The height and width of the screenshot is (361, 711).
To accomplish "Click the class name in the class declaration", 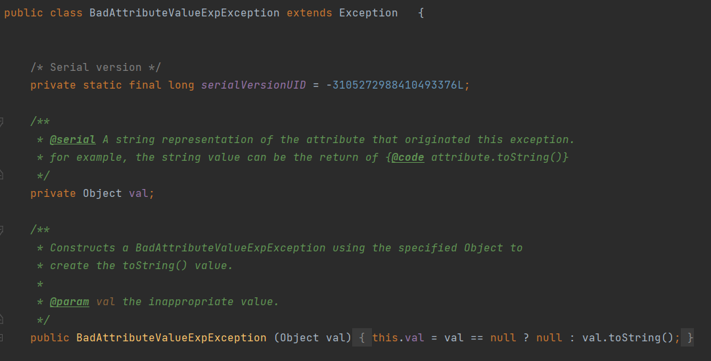I will click(184, 13).
